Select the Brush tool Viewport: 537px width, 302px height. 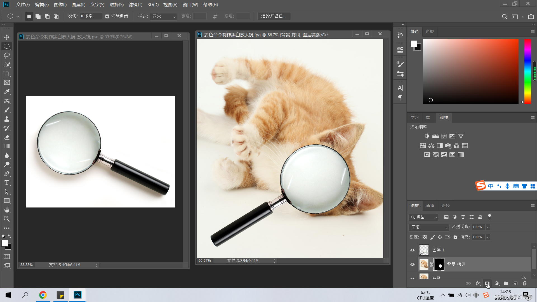tap(7, 110)
